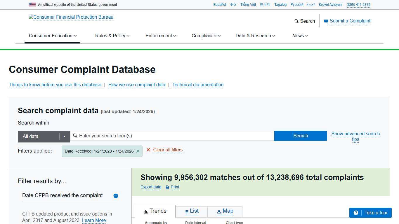Click the search terms input field
The image size is (399, 224).
175,136
